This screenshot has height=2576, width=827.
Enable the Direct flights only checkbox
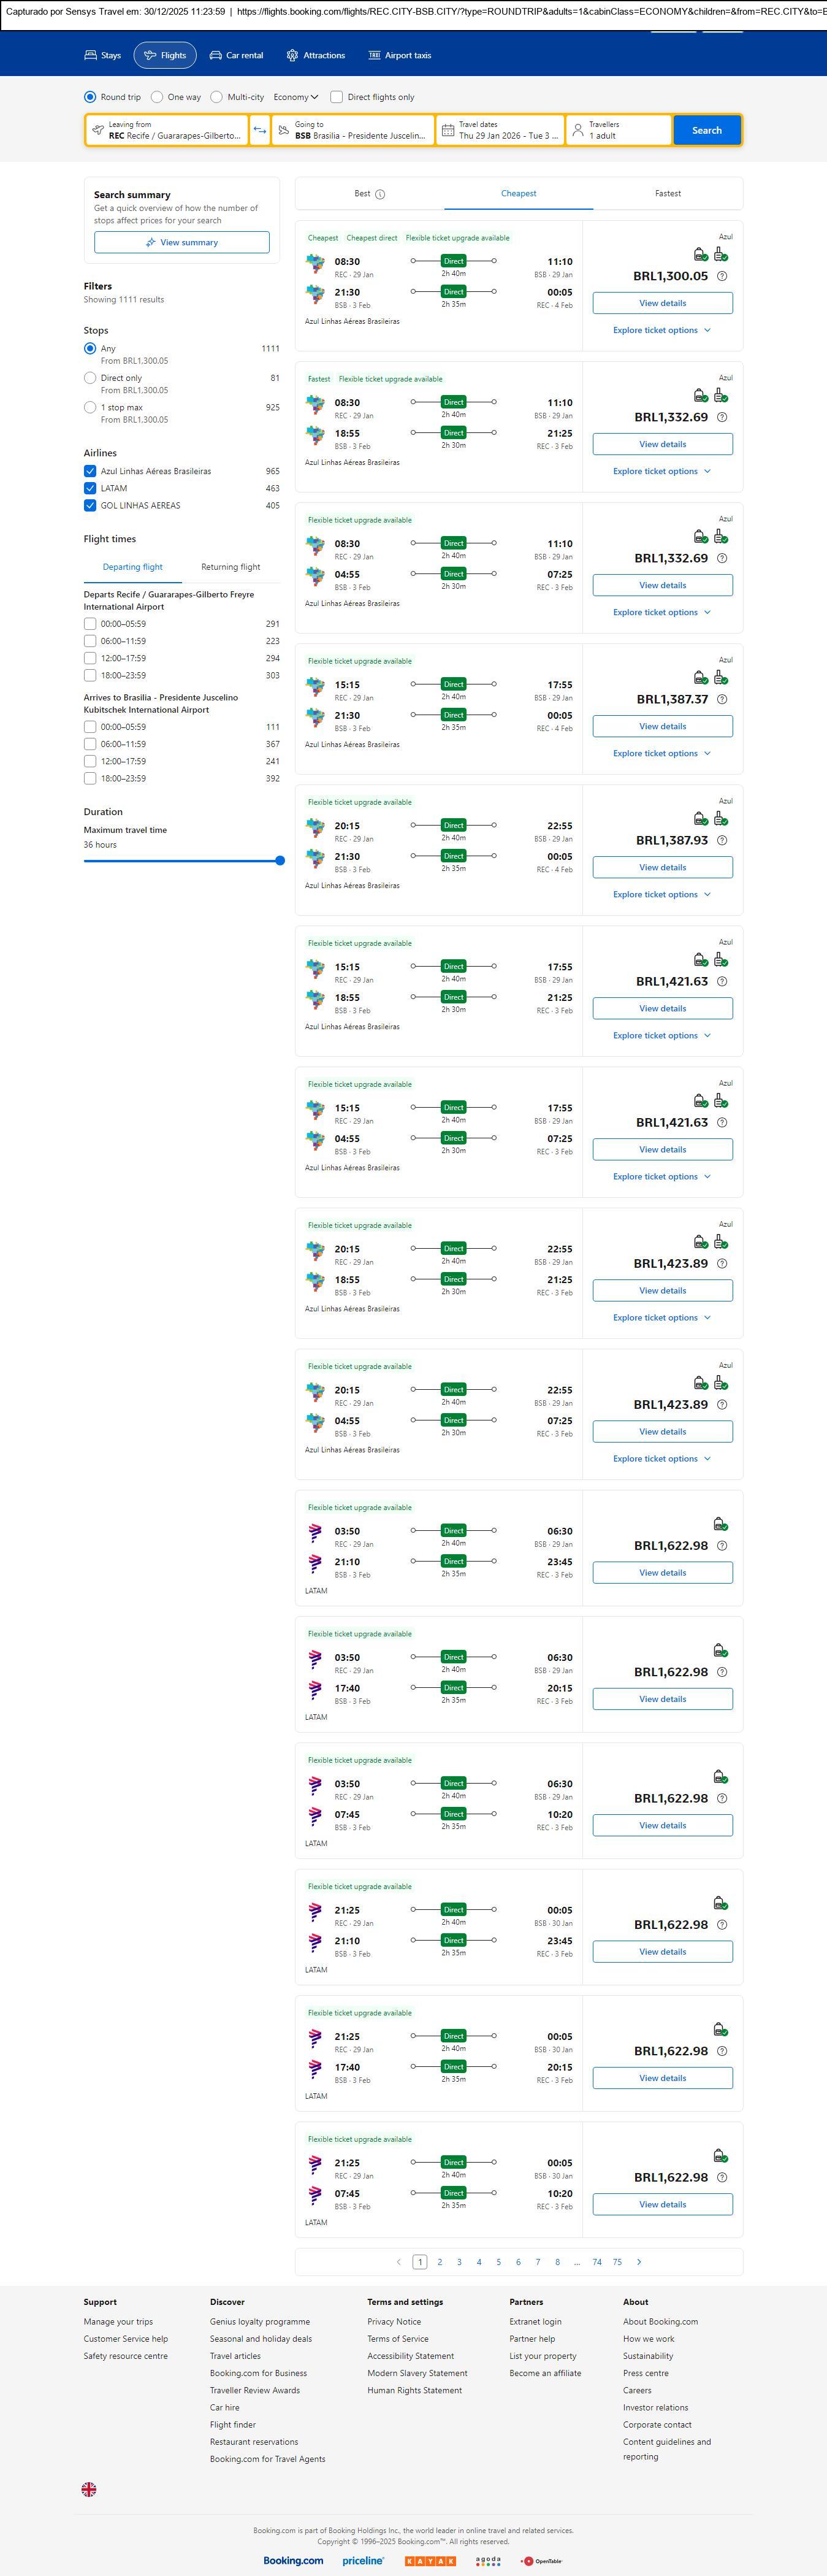337,97
